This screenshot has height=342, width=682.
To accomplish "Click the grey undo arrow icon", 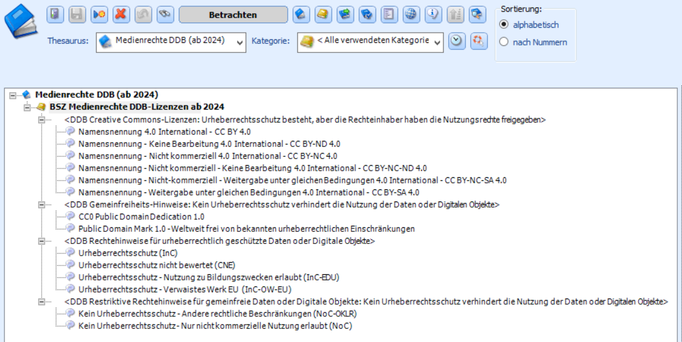I will pos(142,15).
